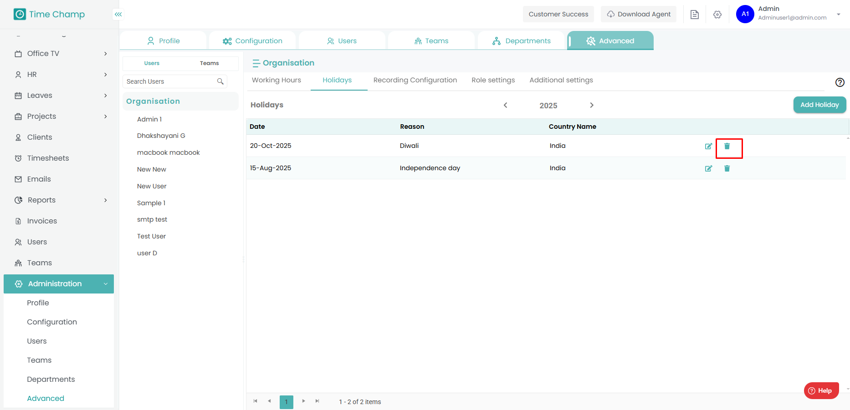Switch to Working Hours tab
Screen dimensions: 850x410
coord(277,80)
